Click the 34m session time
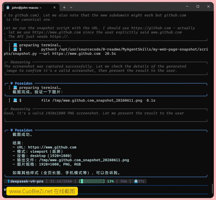This screenshot has width=216, height=200. (x=123, y=181)
